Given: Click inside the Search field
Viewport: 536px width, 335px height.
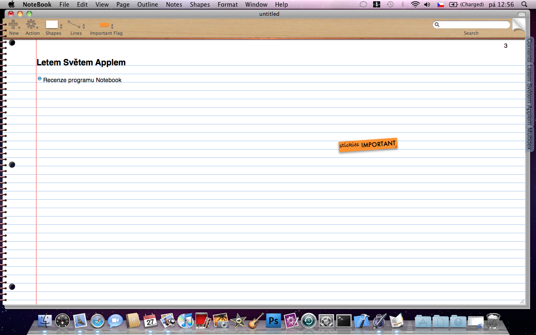Looking at the screenshot, I should 472,25.
